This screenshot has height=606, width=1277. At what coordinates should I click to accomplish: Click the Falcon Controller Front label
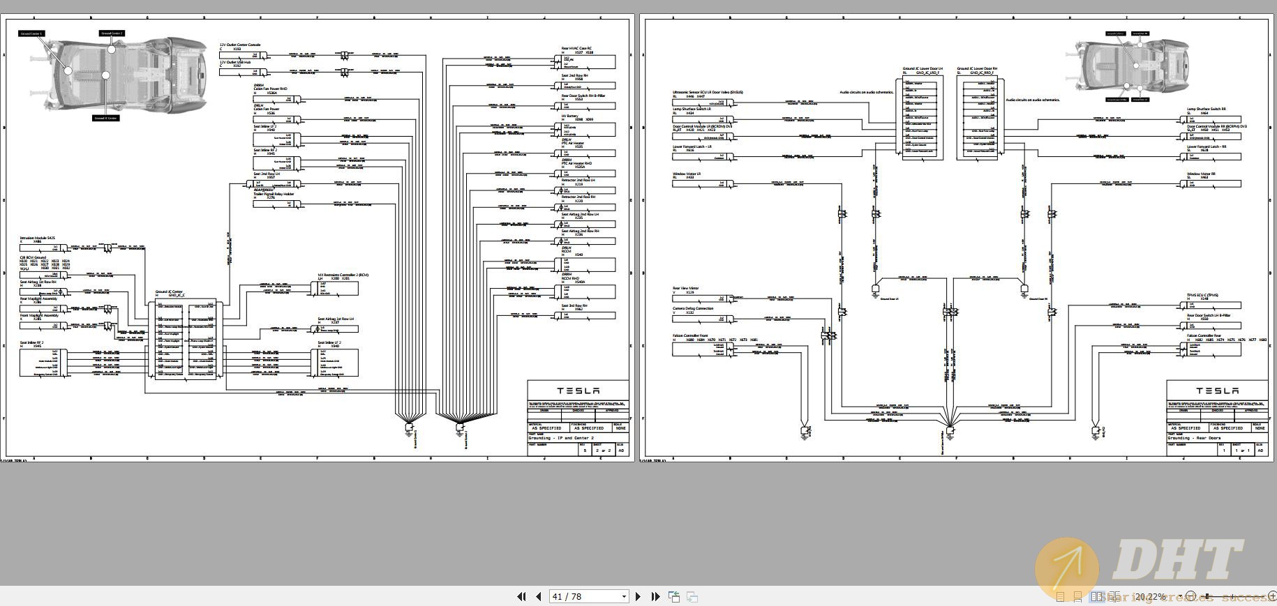pos(690,335)
